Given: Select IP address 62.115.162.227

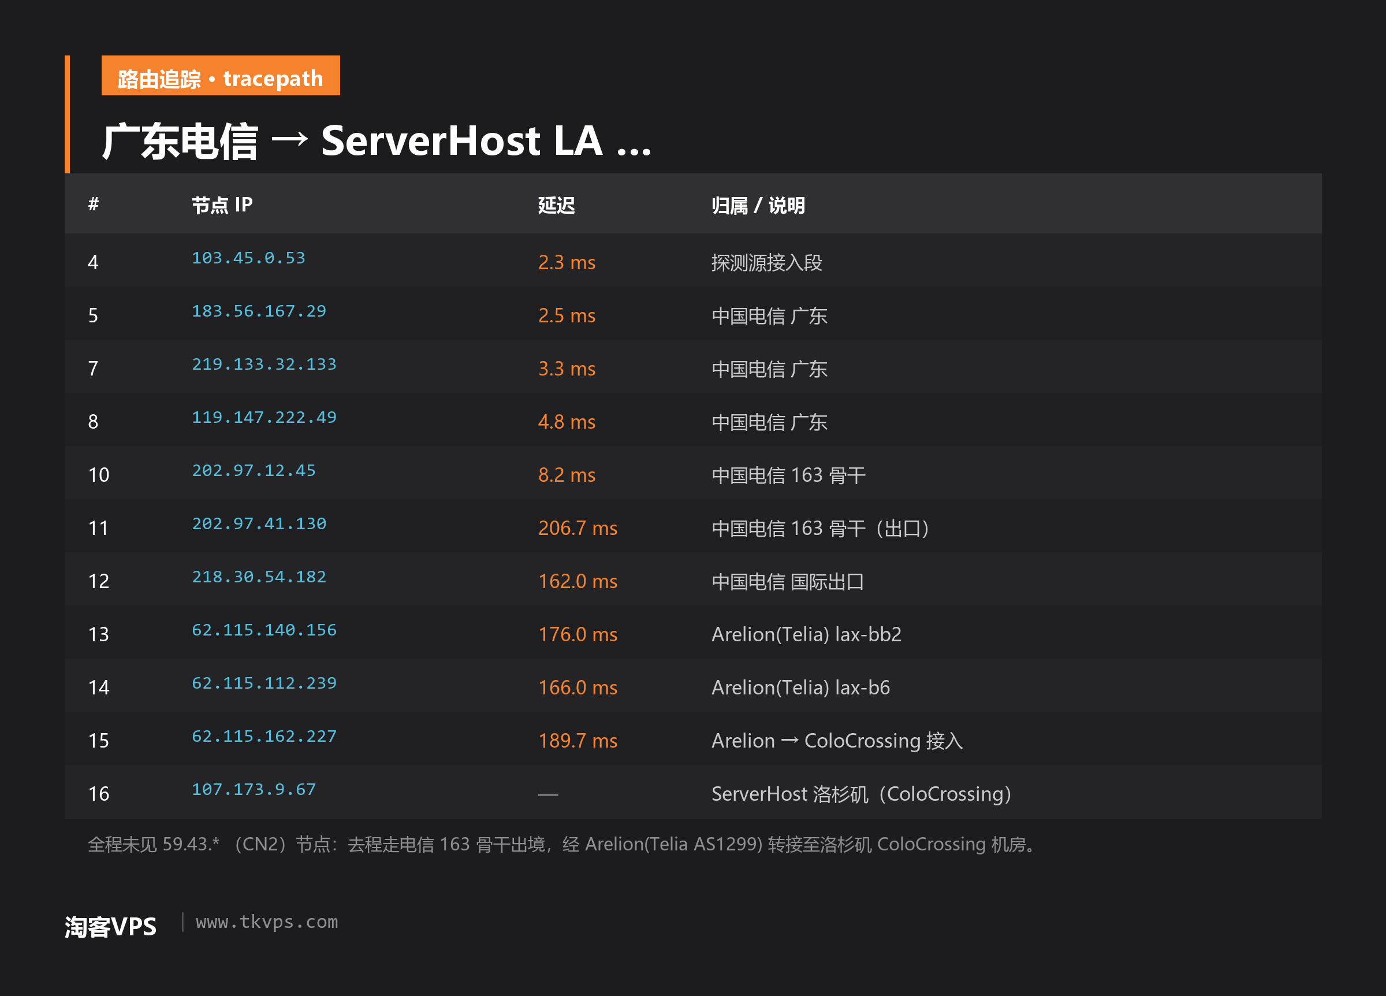Looking at the screenshot, I should [x=264, y=737].
